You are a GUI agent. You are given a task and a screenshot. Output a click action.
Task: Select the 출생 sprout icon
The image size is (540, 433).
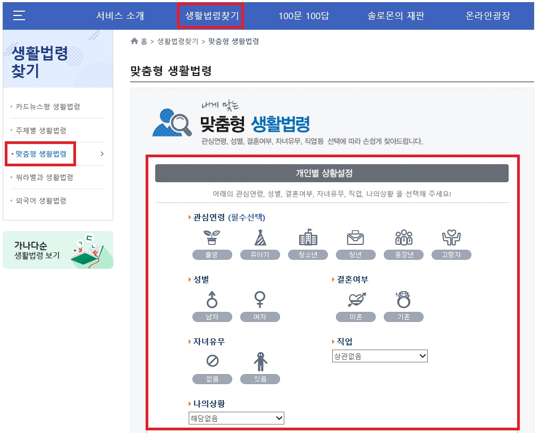(212, 237)
